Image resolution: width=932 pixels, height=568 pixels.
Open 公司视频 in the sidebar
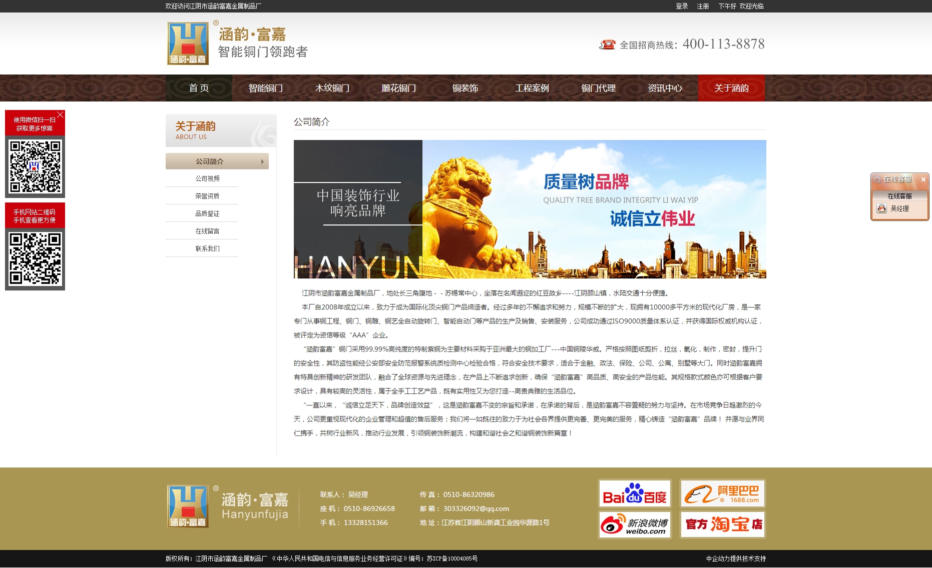click(x=207, y=178)
